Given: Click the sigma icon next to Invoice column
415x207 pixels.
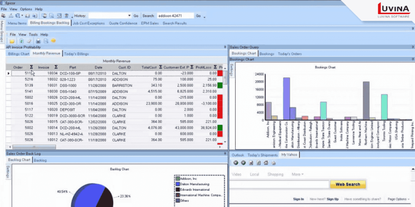Looking at the screenshot, I should coord(56,67).
